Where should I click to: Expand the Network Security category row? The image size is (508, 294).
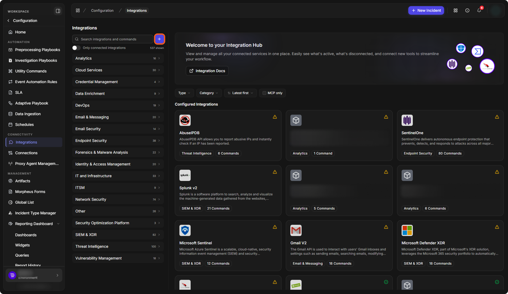118,199
